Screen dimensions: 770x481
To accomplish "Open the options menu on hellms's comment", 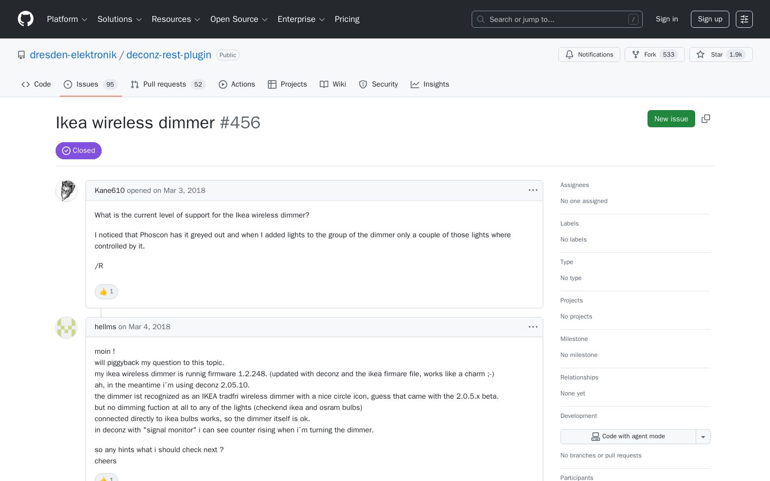I will 533,327.
